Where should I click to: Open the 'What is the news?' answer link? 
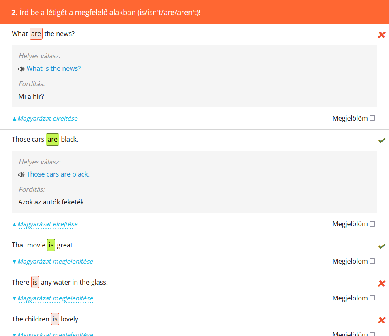tap(53, 69)
